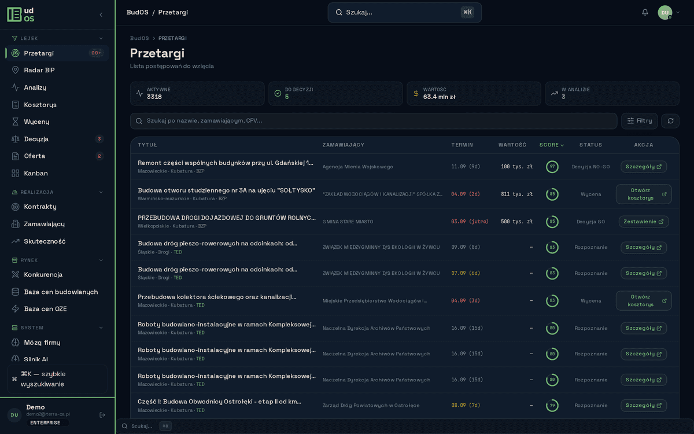Click the Kontrakty icon
The height and width of the screenshot is (434, 694).
[x=16, y=207]
